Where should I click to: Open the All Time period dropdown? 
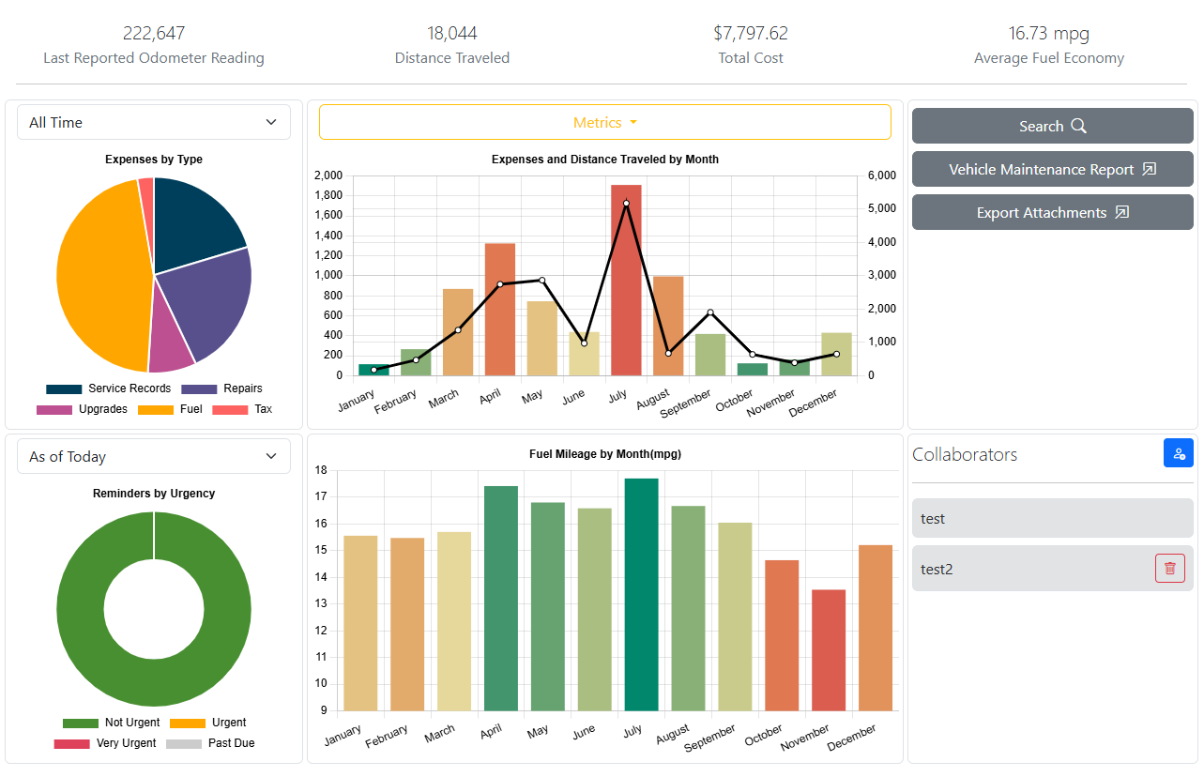154,122
